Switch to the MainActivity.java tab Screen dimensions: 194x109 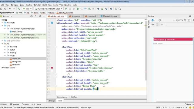[x=110, y=16]
